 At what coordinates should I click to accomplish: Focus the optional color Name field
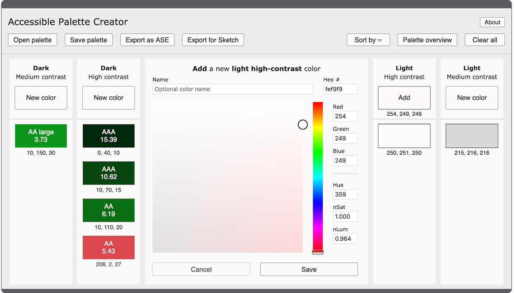(233, 89)
